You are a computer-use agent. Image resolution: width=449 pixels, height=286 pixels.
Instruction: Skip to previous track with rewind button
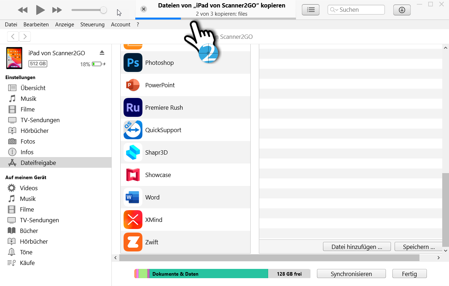(x=22, y=10)
